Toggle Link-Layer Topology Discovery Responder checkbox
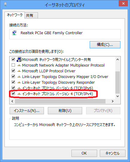 (x=13, y=82)
